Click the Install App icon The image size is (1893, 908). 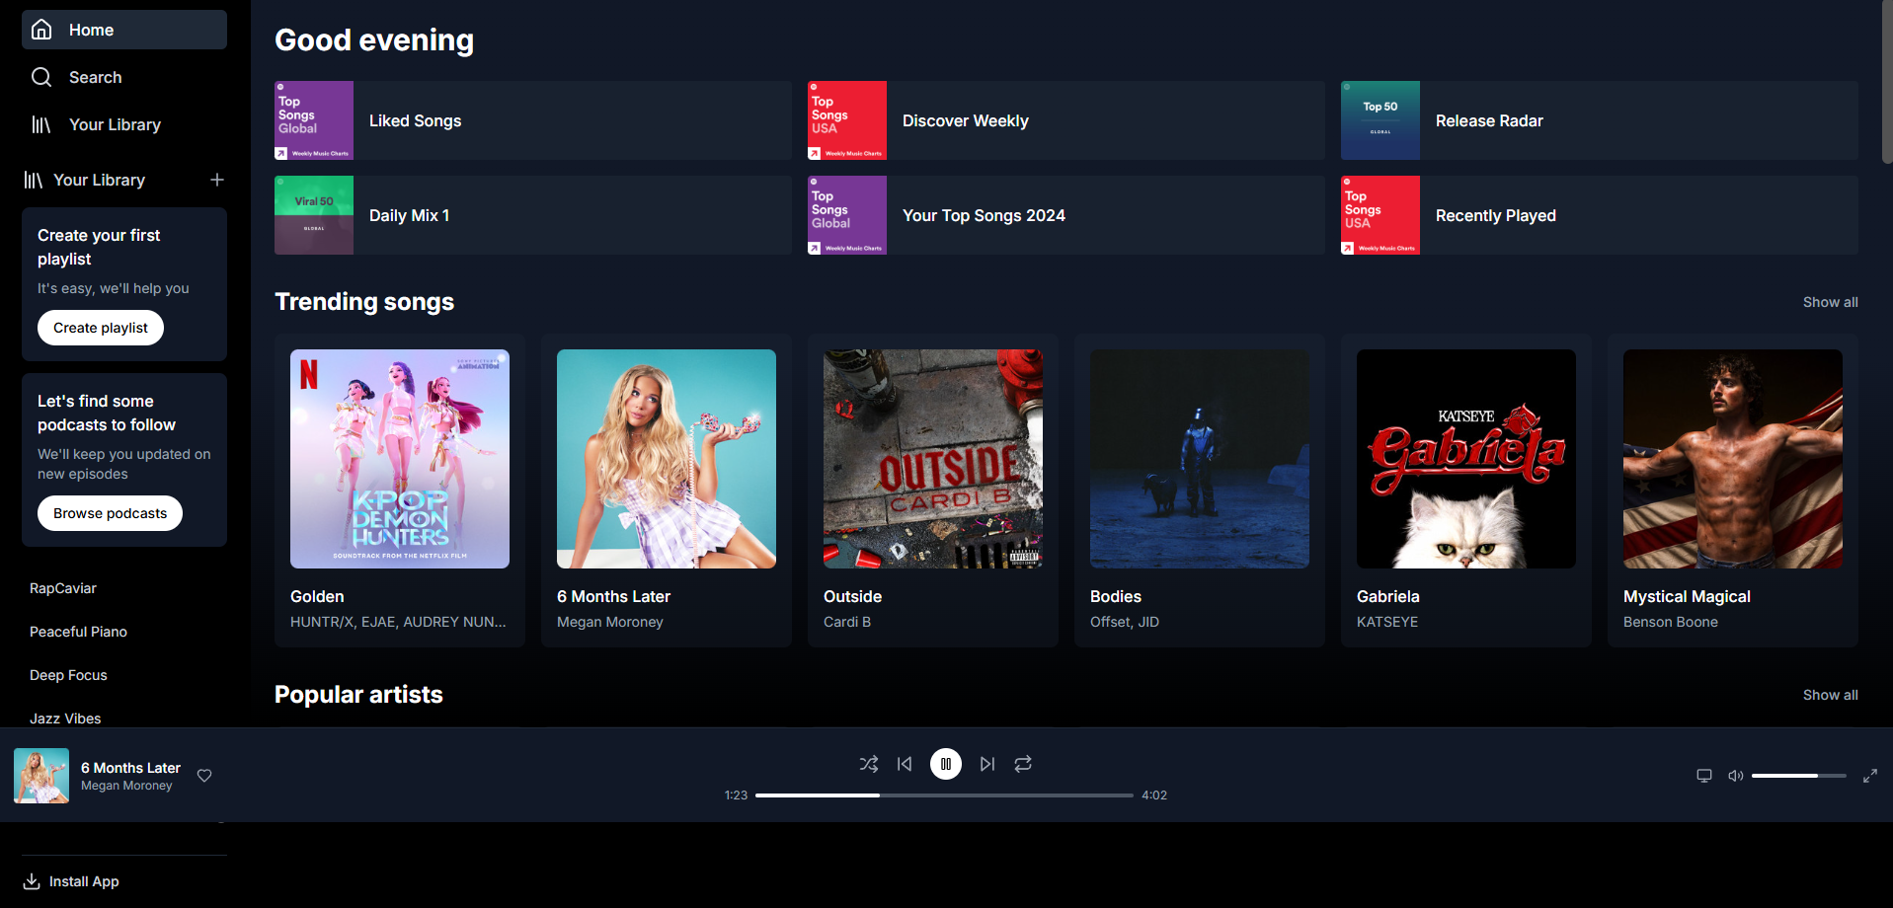pos(33,880)
